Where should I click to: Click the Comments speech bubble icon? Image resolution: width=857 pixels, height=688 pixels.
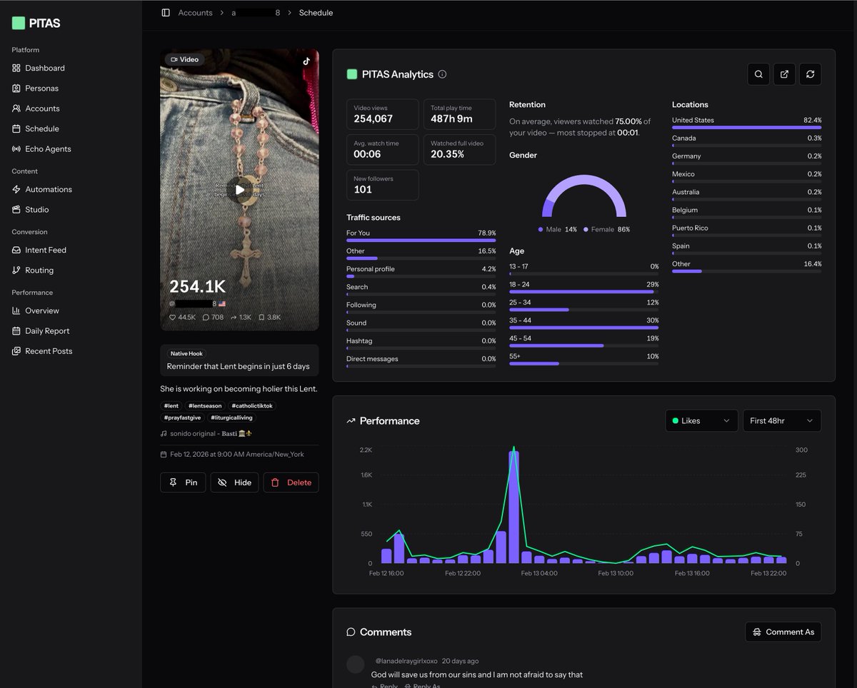click(351, 632)
